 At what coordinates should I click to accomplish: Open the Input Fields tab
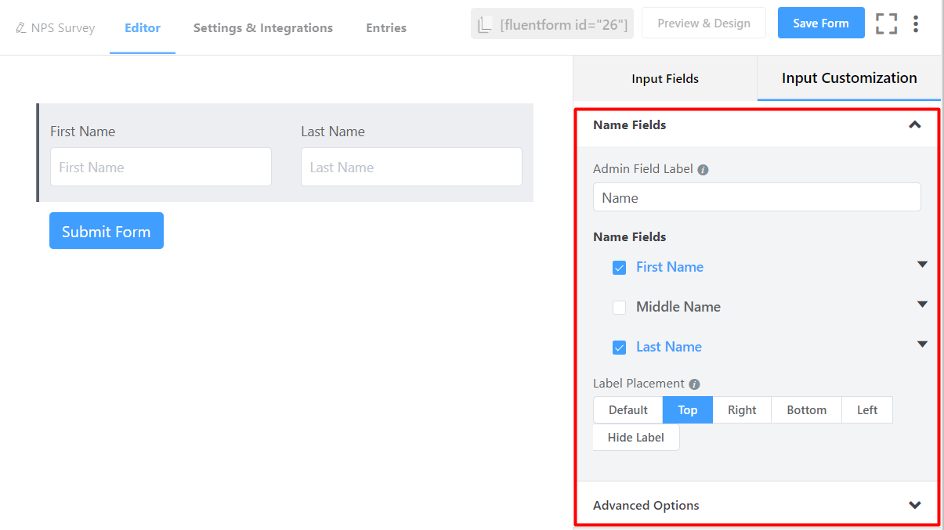[665, 78]
